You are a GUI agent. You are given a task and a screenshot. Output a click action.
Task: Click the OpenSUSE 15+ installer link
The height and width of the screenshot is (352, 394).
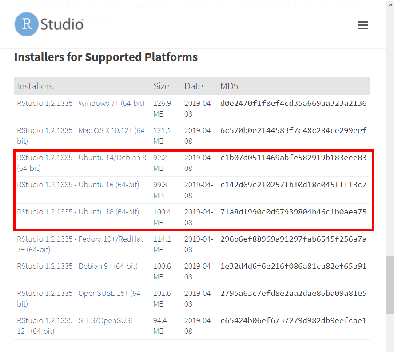click(x=80, y=294)
